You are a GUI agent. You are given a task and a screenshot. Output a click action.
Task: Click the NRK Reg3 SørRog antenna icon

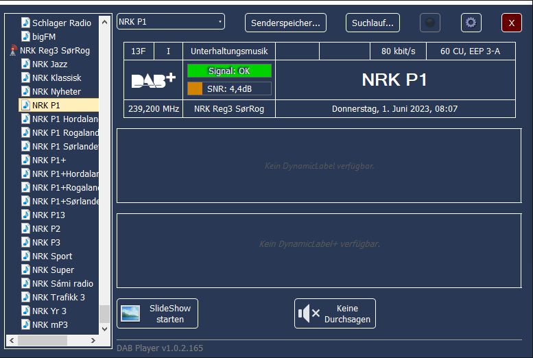pos(13,51)
